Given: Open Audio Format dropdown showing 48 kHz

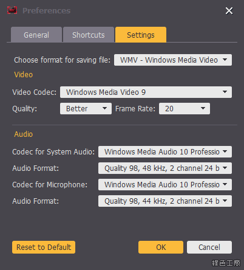Looking at the screenshot, I should 165,168.
